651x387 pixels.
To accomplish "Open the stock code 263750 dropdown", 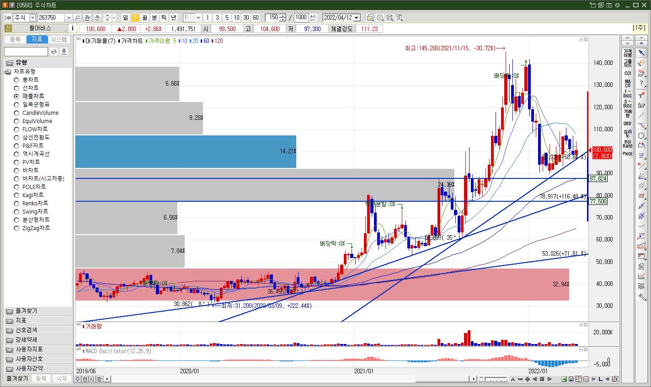I will (x=69, y=17).
